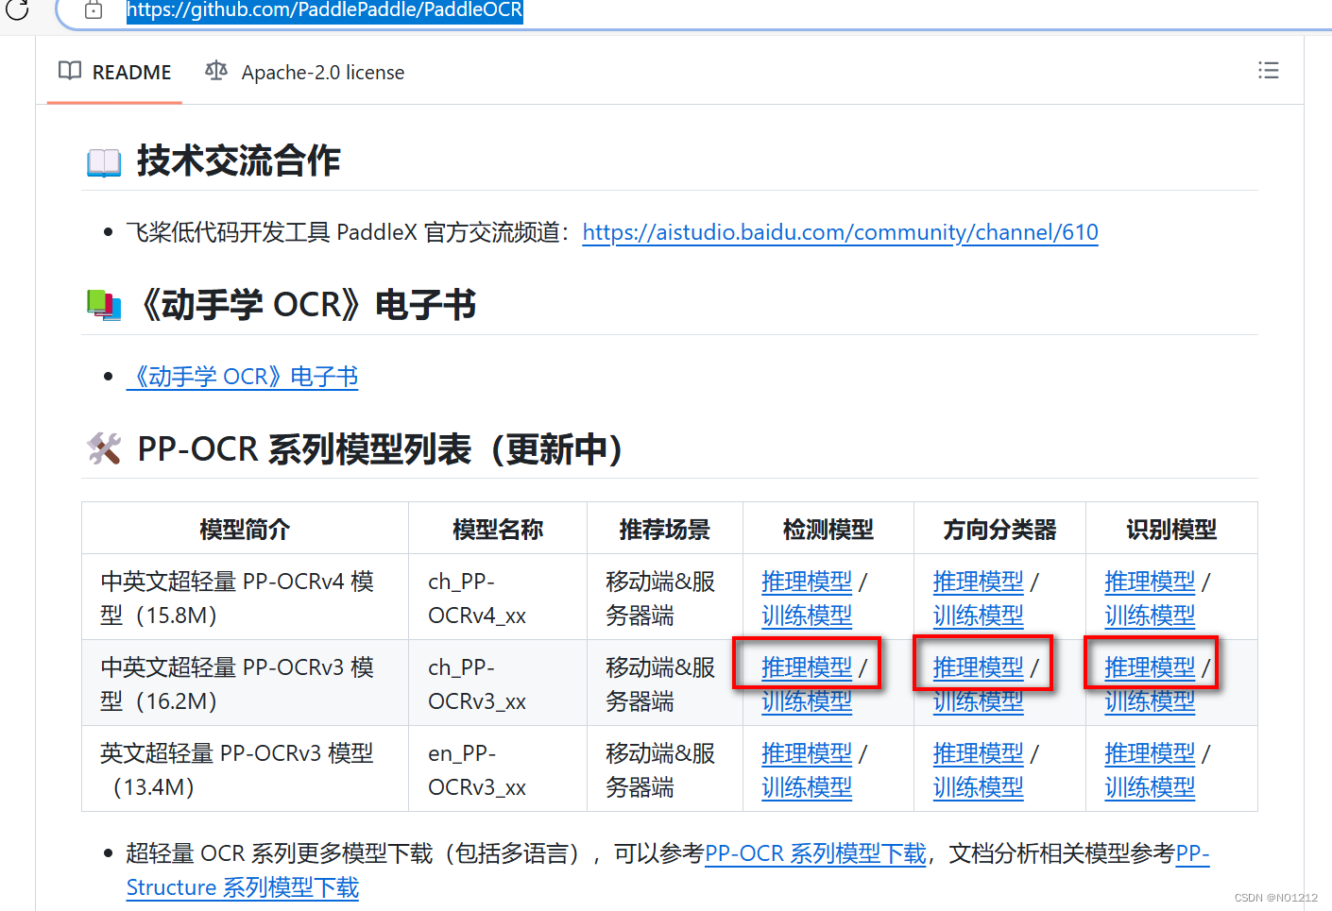Click the book icon beside README
Screen dimensions: 1332x911
point(69,71)
